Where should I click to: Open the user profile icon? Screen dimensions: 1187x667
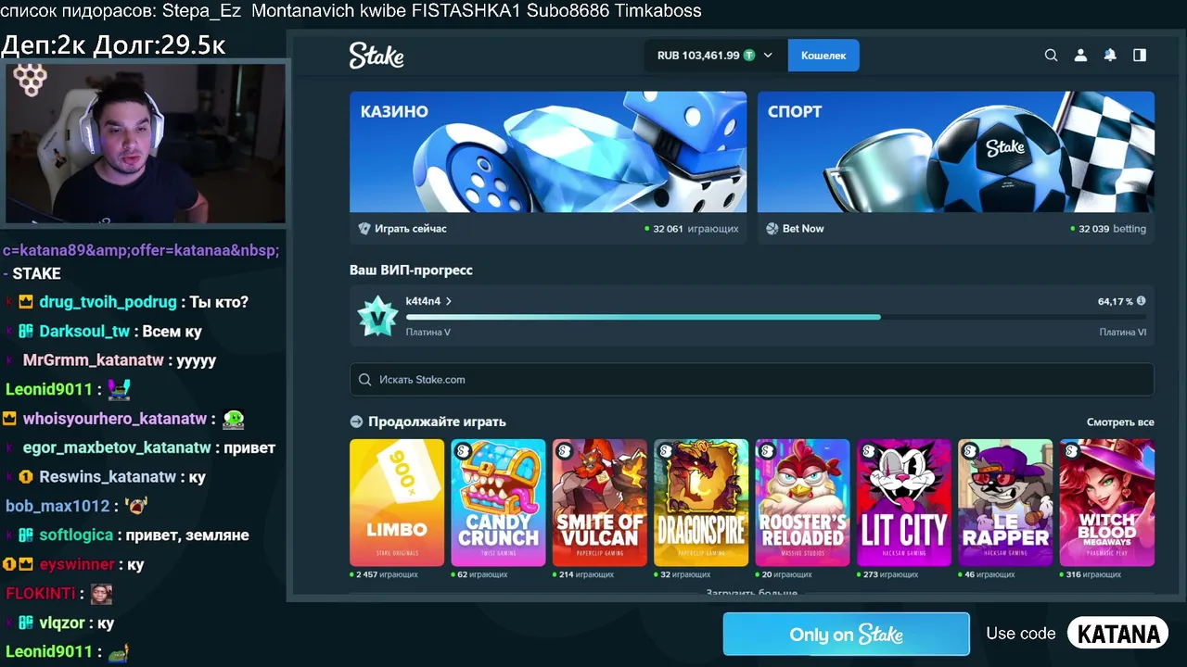tap(1080, 56)
